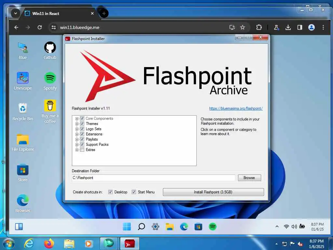Expand the Logo Sets tree node
Image resolution: width=333 pixels, height=250 pixels.
click(x=77, y=129)
